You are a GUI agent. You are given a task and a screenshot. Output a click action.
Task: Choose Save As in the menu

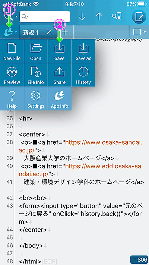[x=83, y=51]
